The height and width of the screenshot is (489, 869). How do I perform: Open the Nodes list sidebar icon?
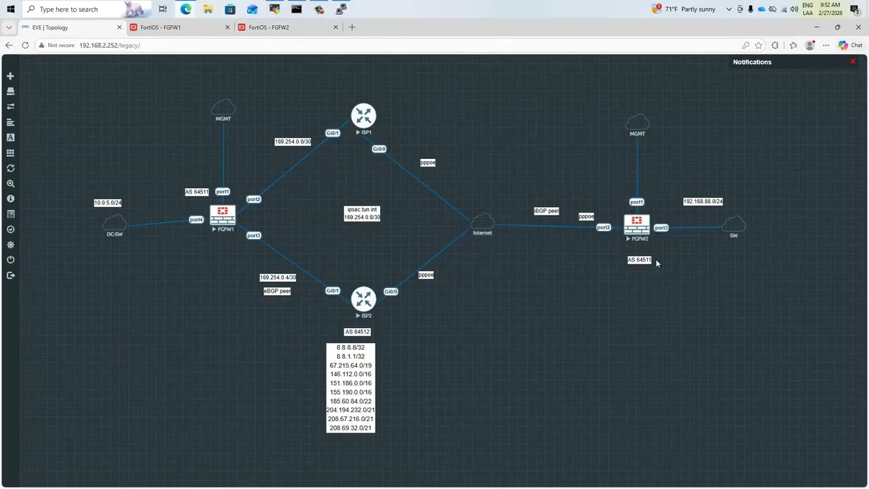[x=10, y=91]
